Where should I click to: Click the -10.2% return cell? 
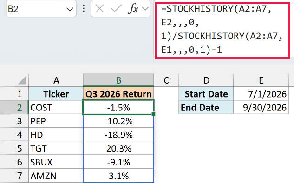click(118, 121)
